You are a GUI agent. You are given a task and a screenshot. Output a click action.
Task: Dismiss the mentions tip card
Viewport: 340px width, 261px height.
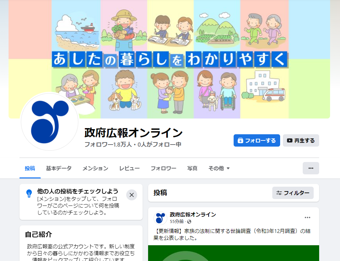pyautogui.click(x=132, y=195)
